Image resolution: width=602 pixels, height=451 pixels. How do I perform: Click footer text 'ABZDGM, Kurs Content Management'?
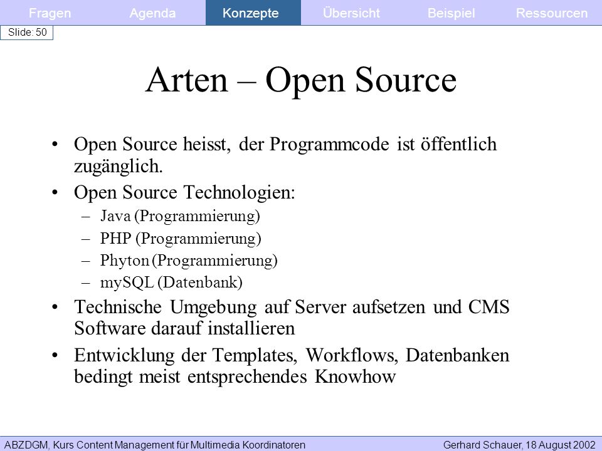click(155, 445)
